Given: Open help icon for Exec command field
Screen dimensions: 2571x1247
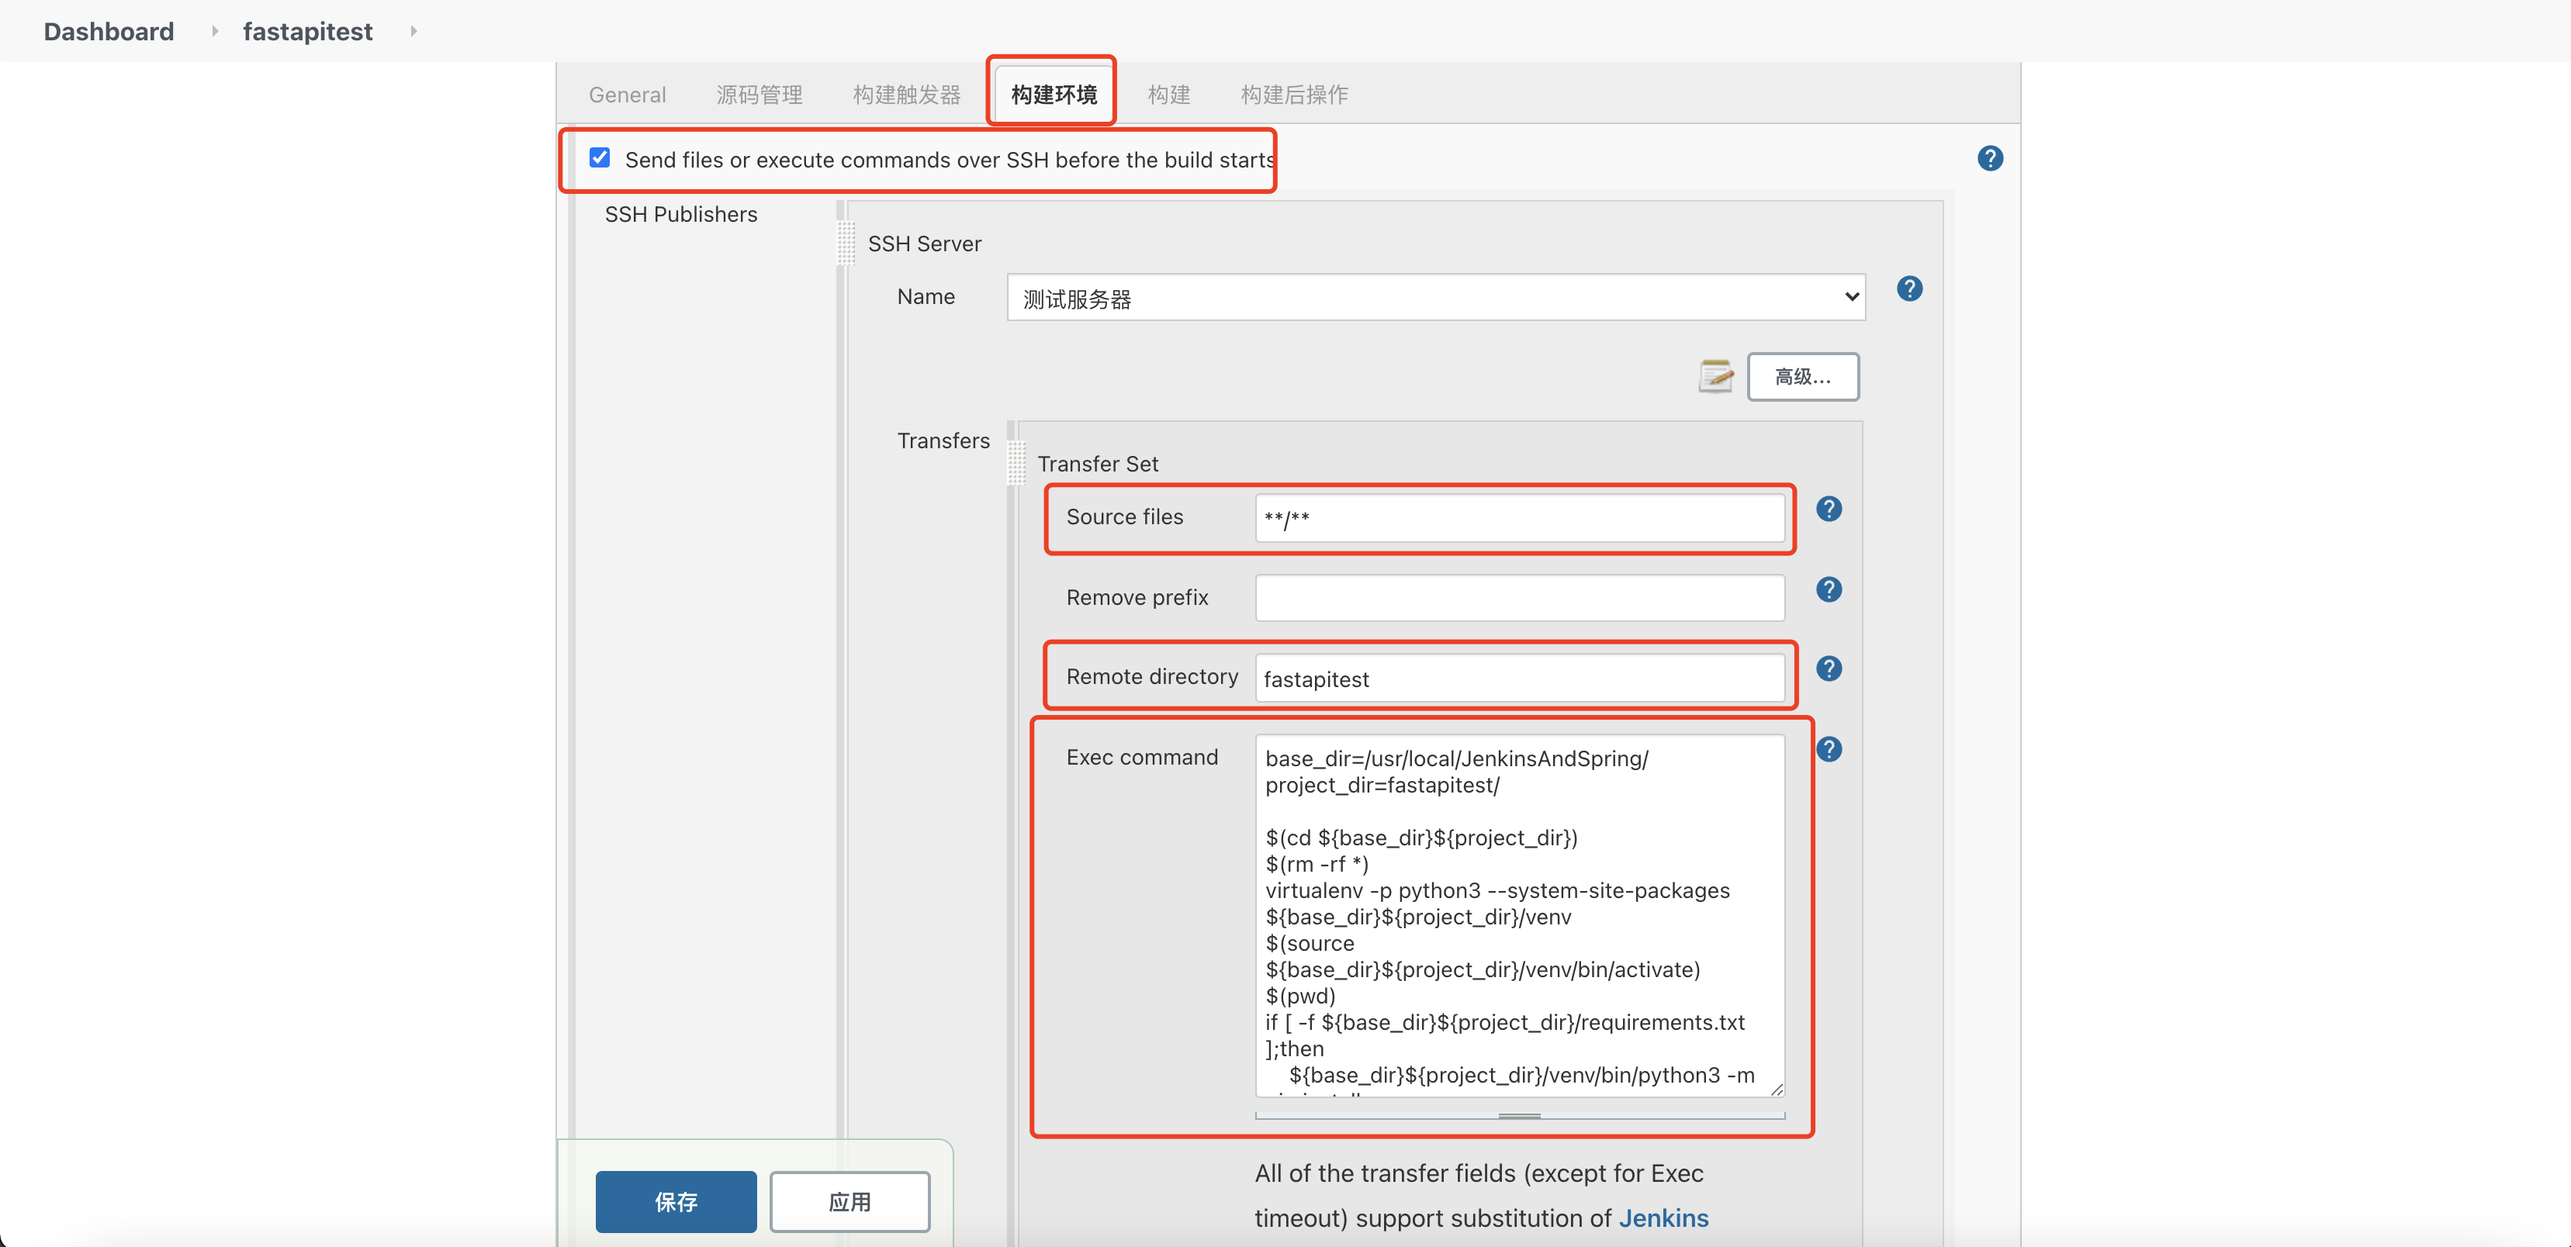Looking at the screenshot, I should click(1828, 749).
